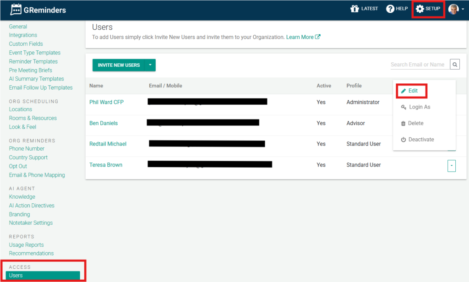Open the Latest gift icon
Image resolution: width=469 pixels, height=282 pixels.
coord(354,9)
